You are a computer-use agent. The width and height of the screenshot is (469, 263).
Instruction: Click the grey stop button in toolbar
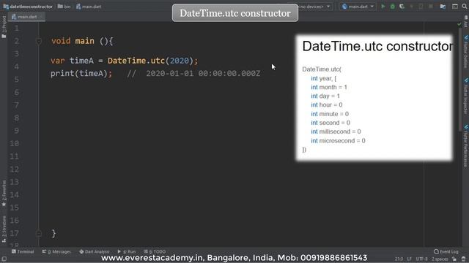click(431, 7)
